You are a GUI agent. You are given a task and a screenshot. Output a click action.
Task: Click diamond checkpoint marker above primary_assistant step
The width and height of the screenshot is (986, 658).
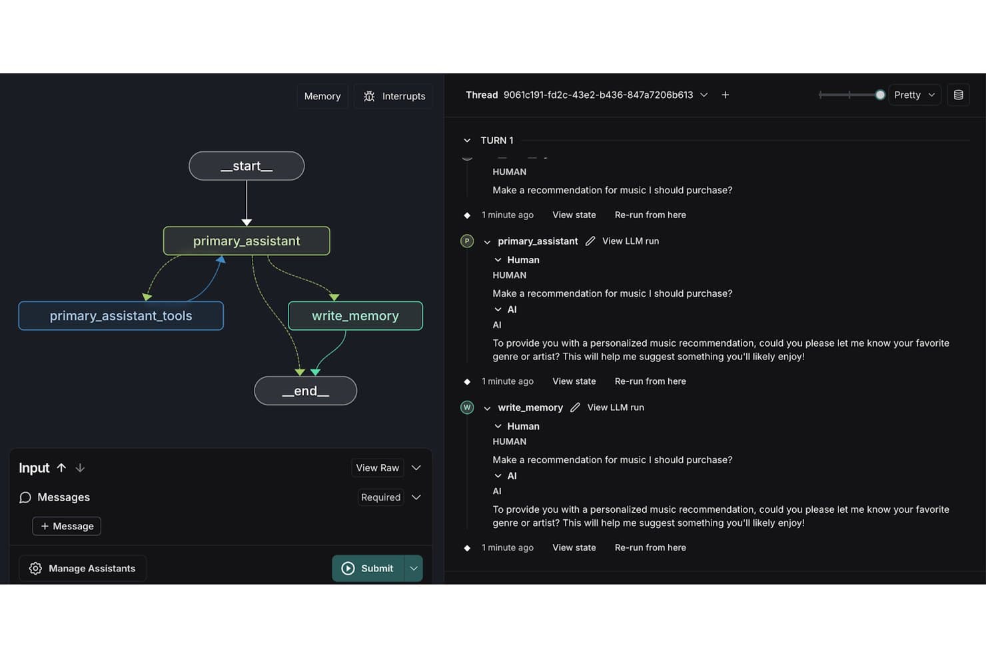tap(467, 215)
